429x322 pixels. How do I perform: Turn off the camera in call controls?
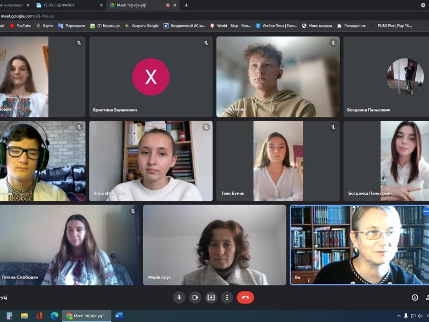(x=195, y=297)
